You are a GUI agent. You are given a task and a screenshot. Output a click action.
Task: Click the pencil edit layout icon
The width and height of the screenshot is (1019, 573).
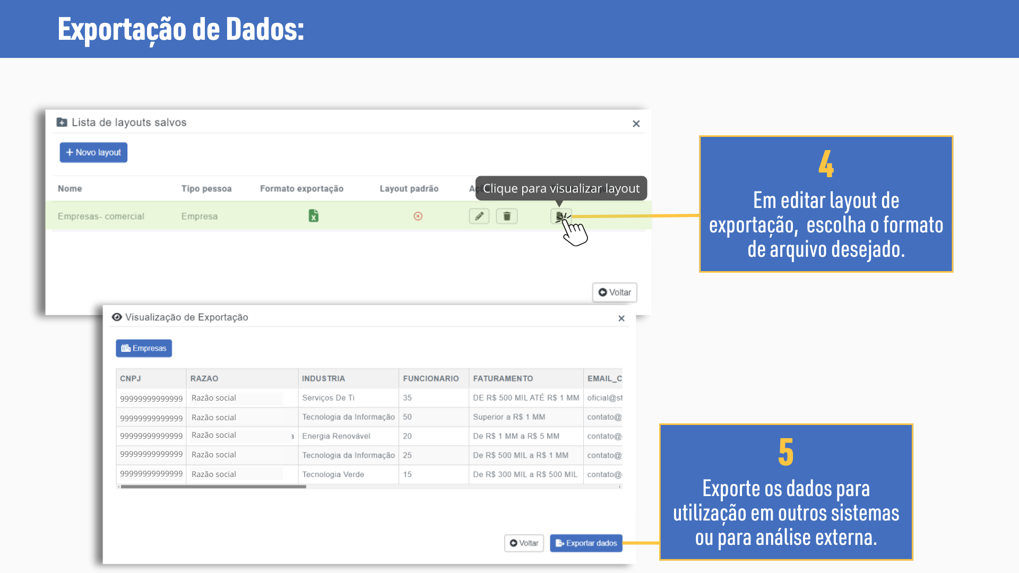[x=479, y=216]
